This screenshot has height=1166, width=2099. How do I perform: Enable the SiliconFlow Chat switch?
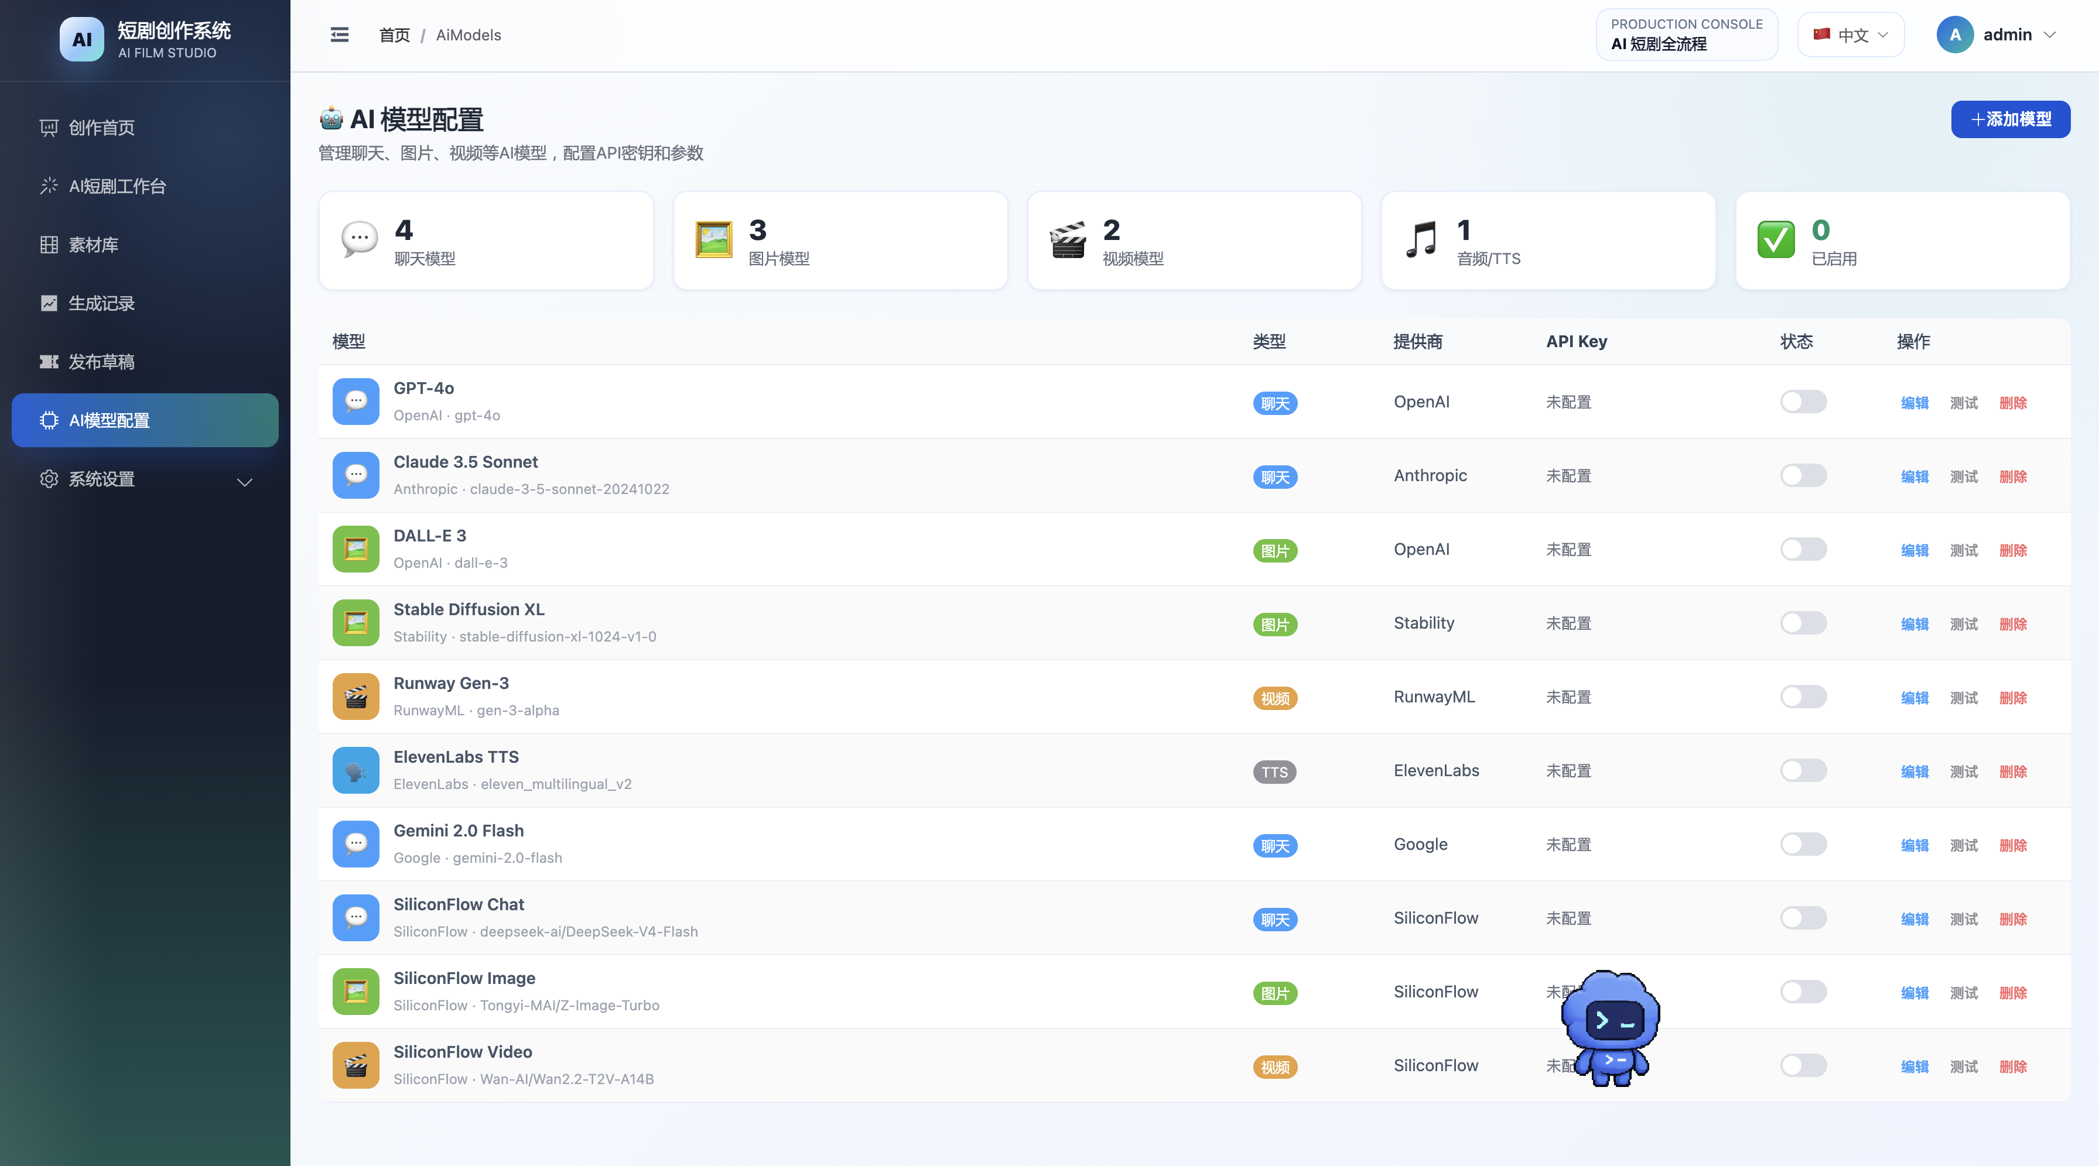(1803, 918)
